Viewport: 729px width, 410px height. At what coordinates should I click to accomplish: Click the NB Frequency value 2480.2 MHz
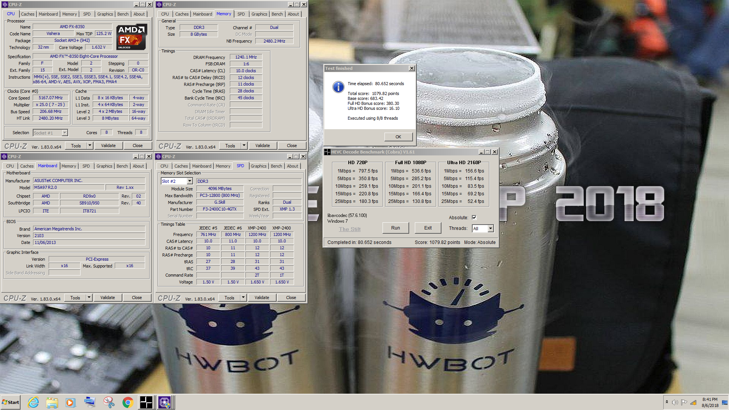tap(274, 41)
